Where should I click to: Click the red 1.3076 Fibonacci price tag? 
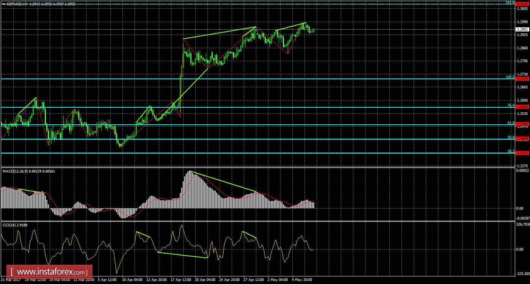coord(522,4)
